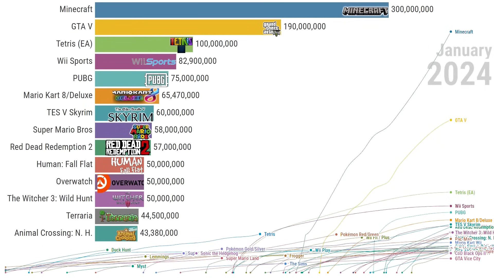The width and height of the screenshot is (494, 278).
Task: Click the Animal Crossing logo
Action: (x=126, y=234)
